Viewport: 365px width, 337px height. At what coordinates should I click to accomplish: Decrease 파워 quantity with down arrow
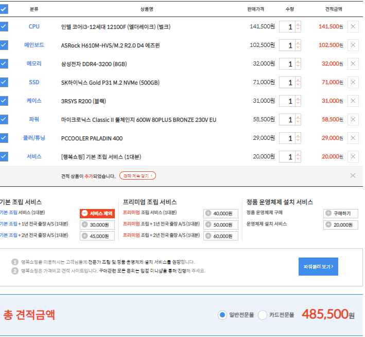pyautogui.click(x=298, y=122)
